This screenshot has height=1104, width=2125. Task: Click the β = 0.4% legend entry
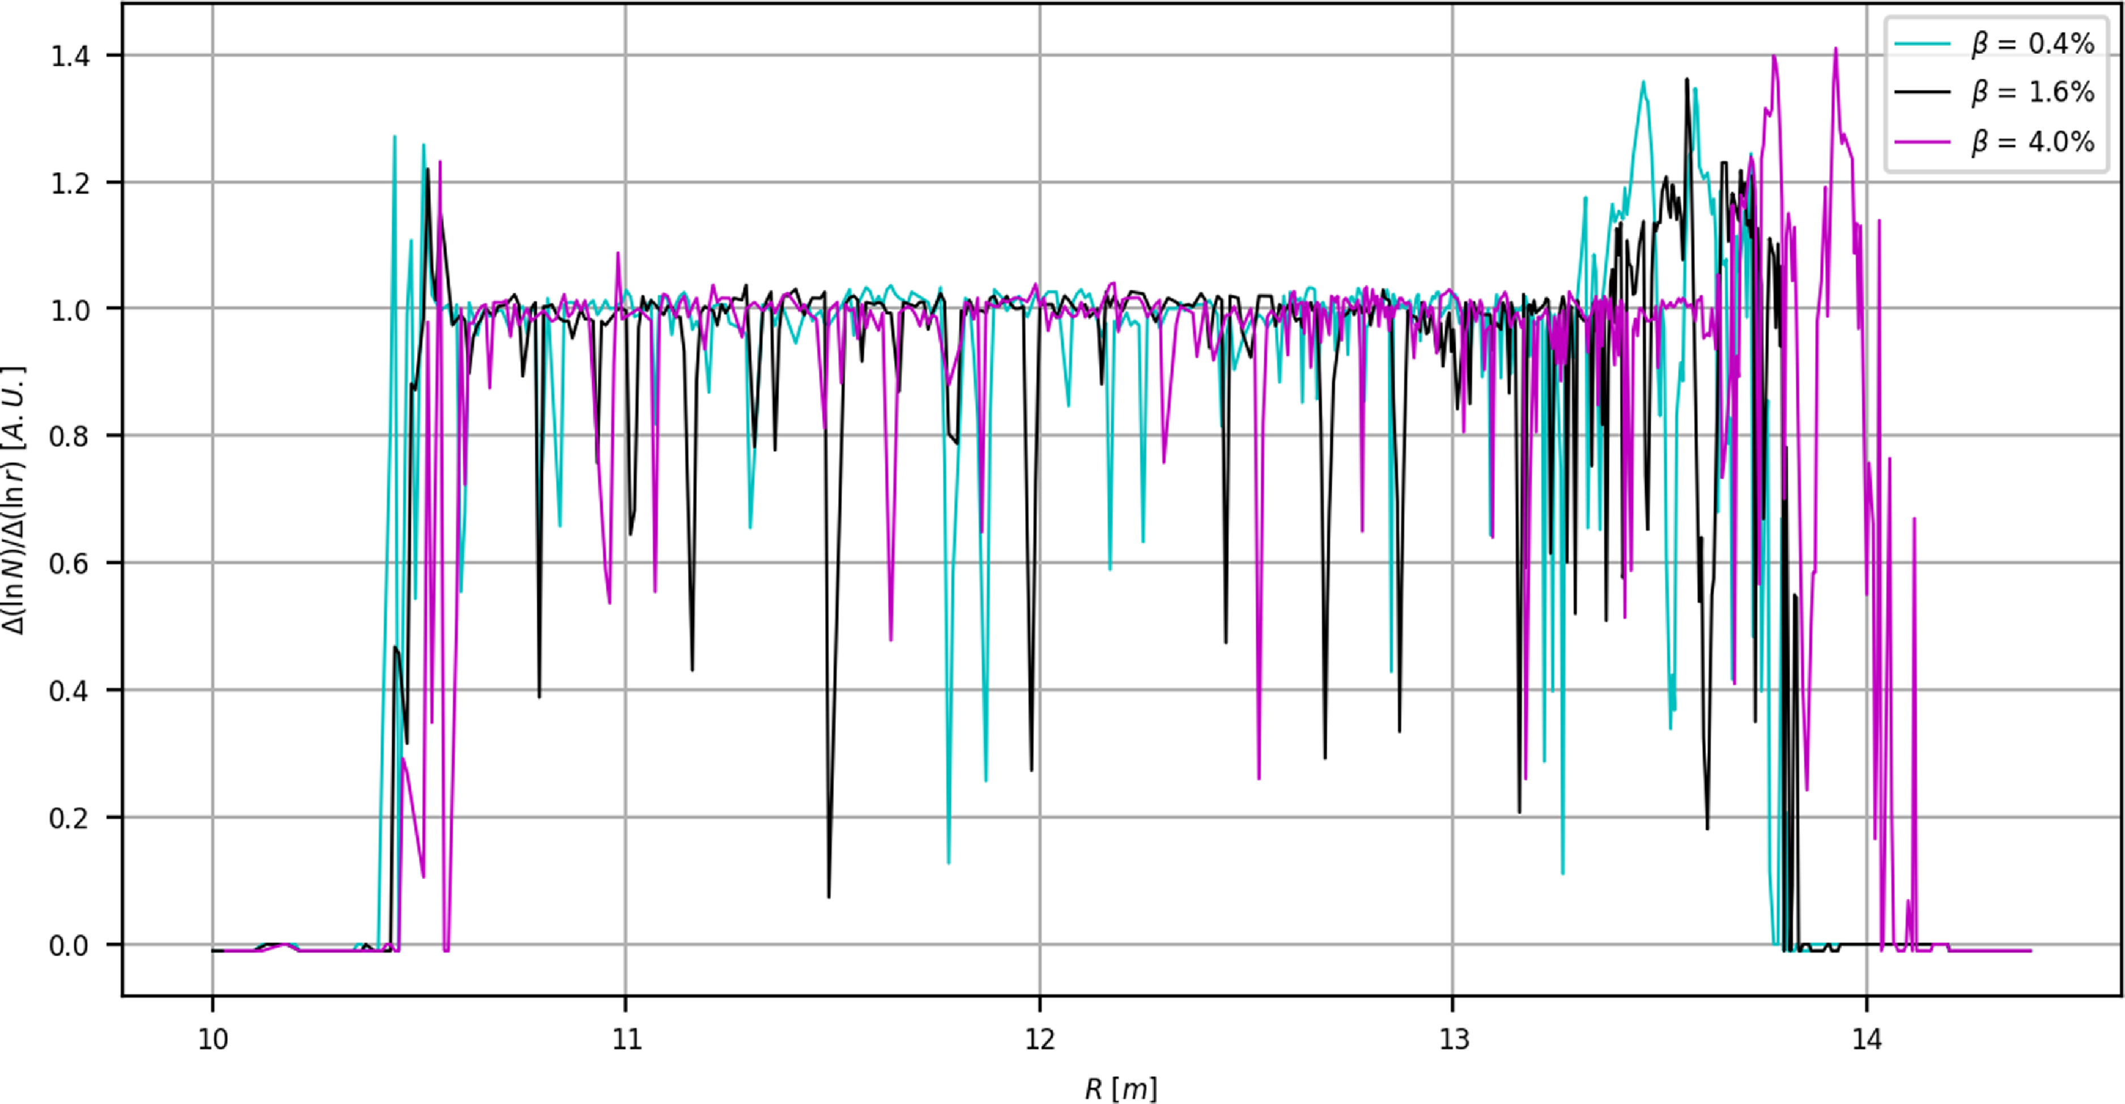click(1994, 44)
